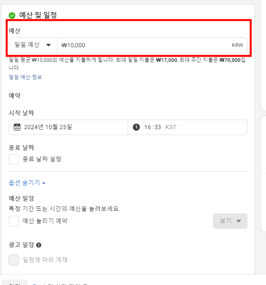The image size is (266, 285).
Task: Click the info icon next to 광고 일정
Action: (39, 245)
